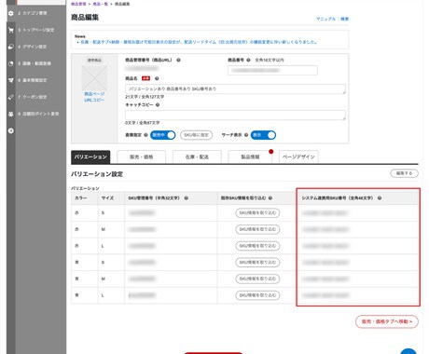Image resolution: width=429 pixels, height=354 pixels.
Task: Click the image icon beside 画像・動画登録
Action: click(x=11, y=63)
